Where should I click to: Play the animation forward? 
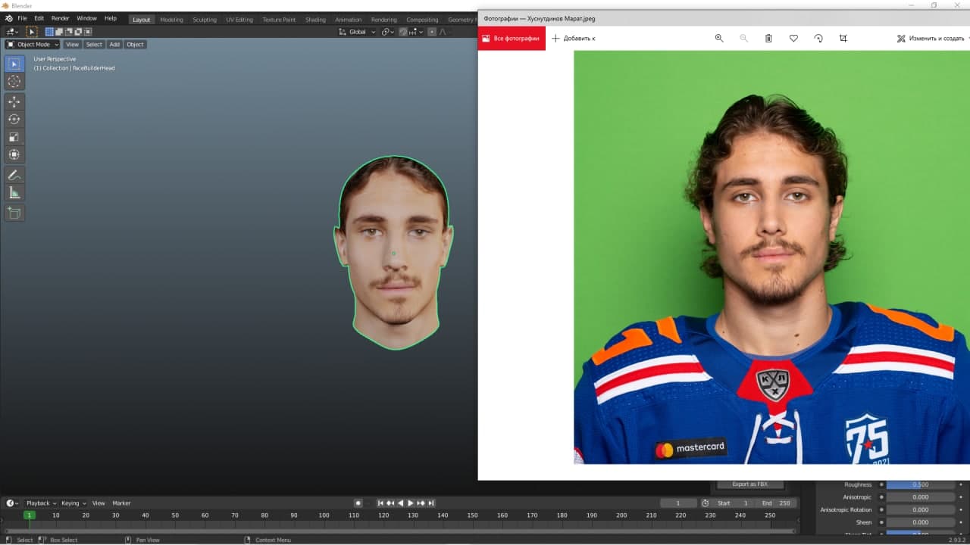(x=411, y=503)
